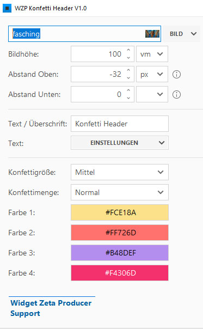Decrease Abstand Unten with the down arrow
The image size is (203, 329).
(x=128, y=98)
